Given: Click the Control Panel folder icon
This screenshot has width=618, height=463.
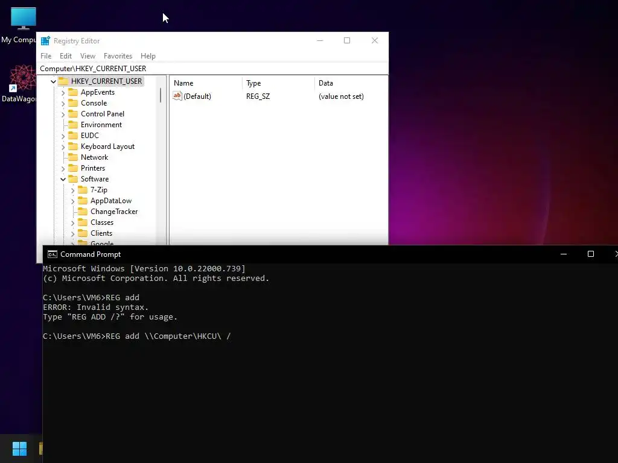Looking at the screenshot, I should pos(73,114).
